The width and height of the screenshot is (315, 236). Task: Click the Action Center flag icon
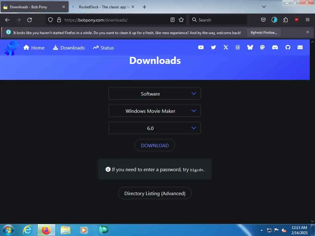click(277, 230)
